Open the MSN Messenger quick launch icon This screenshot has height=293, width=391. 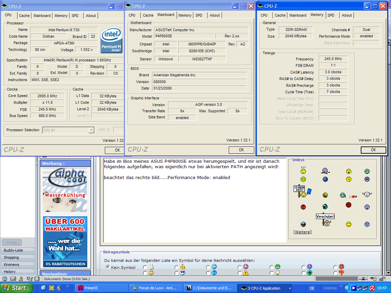(x=59, y=288)
